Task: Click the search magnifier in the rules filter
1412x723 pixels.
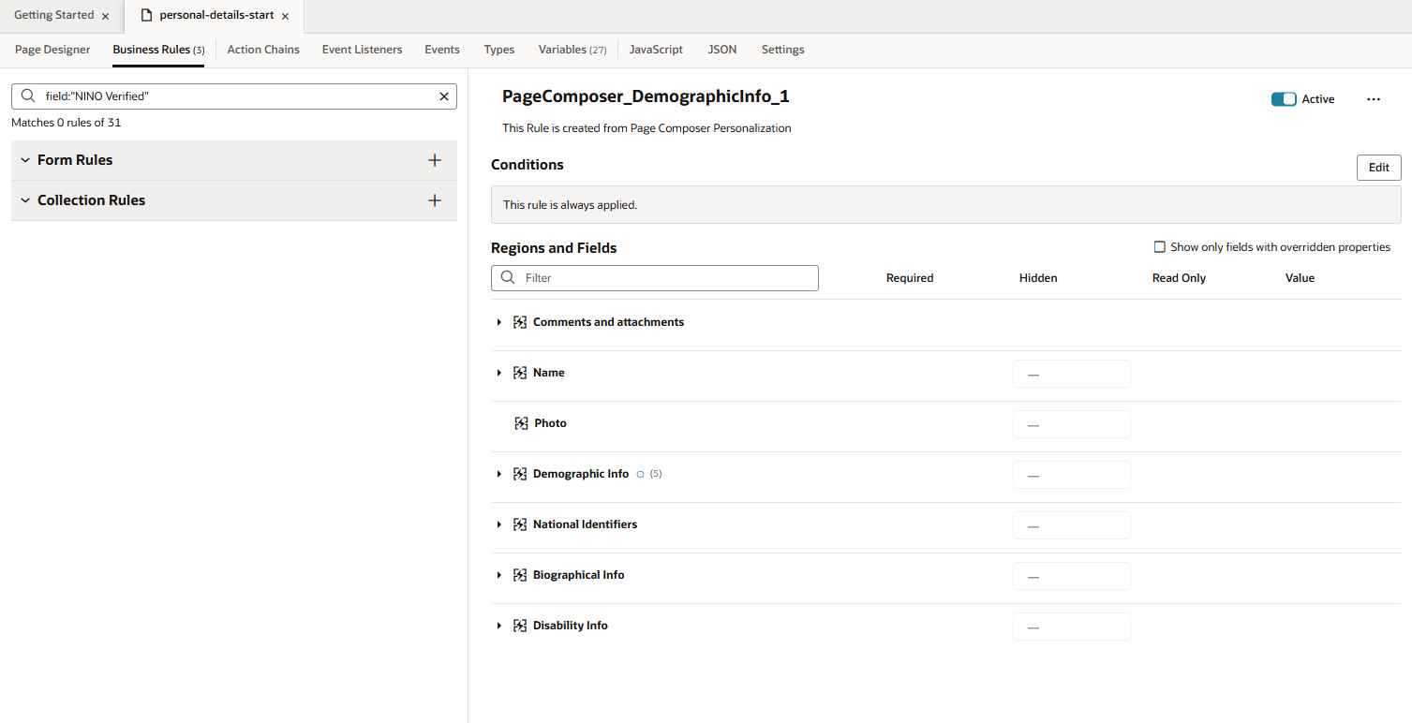Action: tap(27, 96)
